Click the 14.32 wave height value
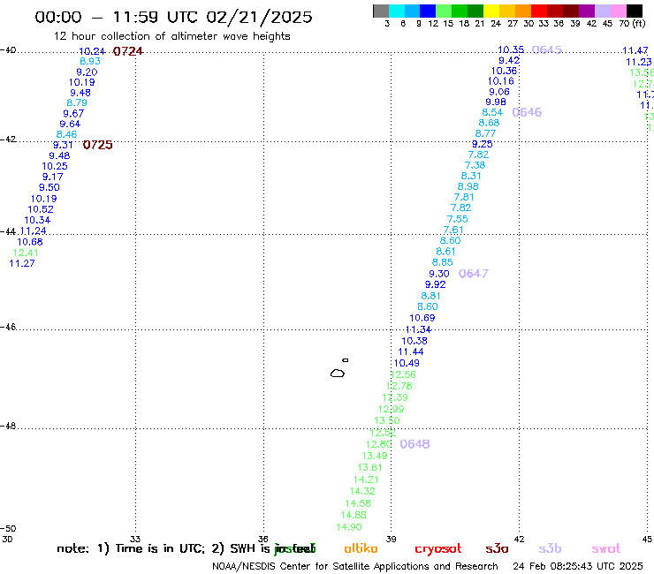This screenshot has height=574, width=654. pyautogui.click(x=362, y=492)
